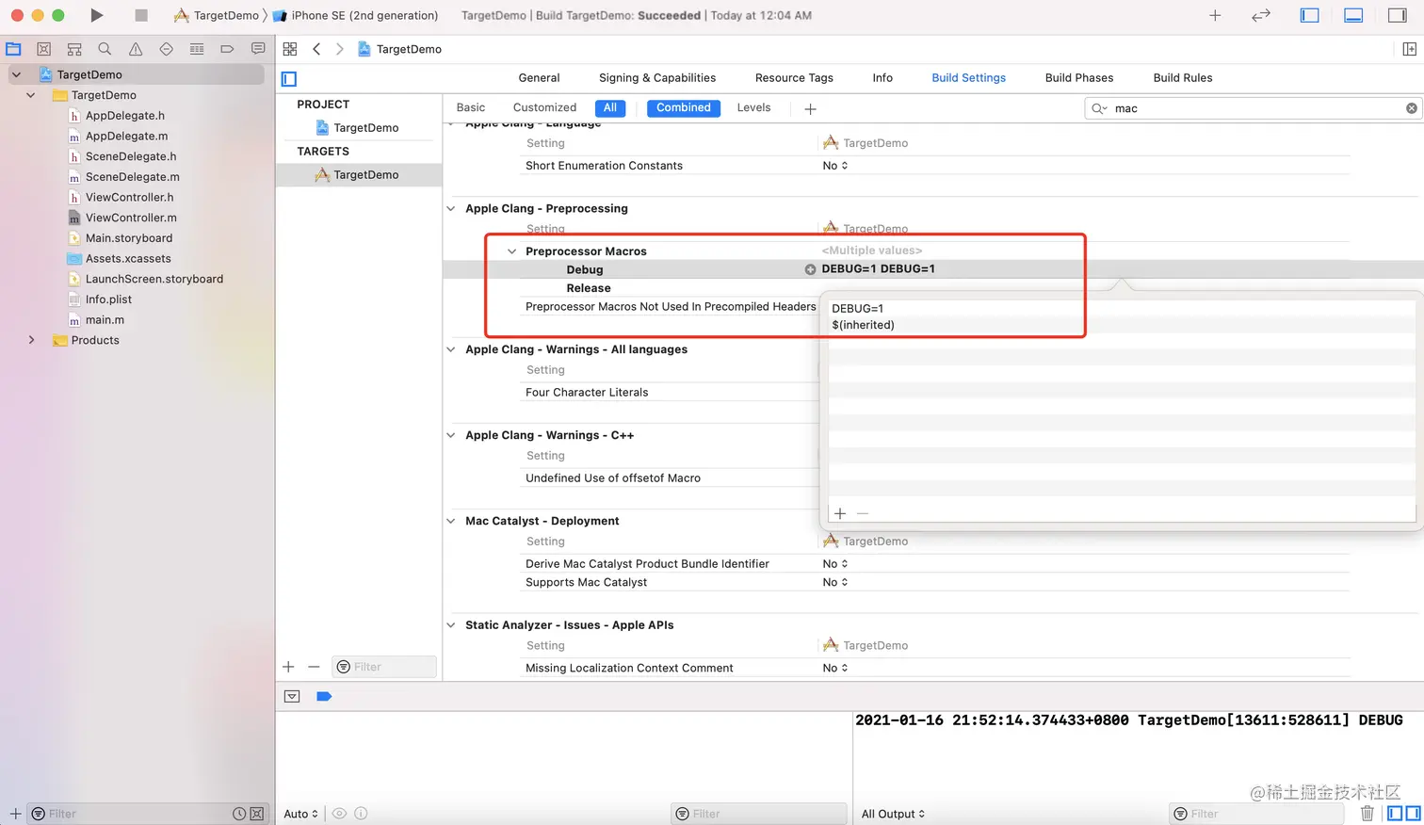Expand the Products folder
The image size is (1424, 825).
coord(30,340)
